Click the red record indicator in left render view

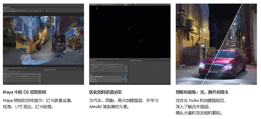[82, 11]
